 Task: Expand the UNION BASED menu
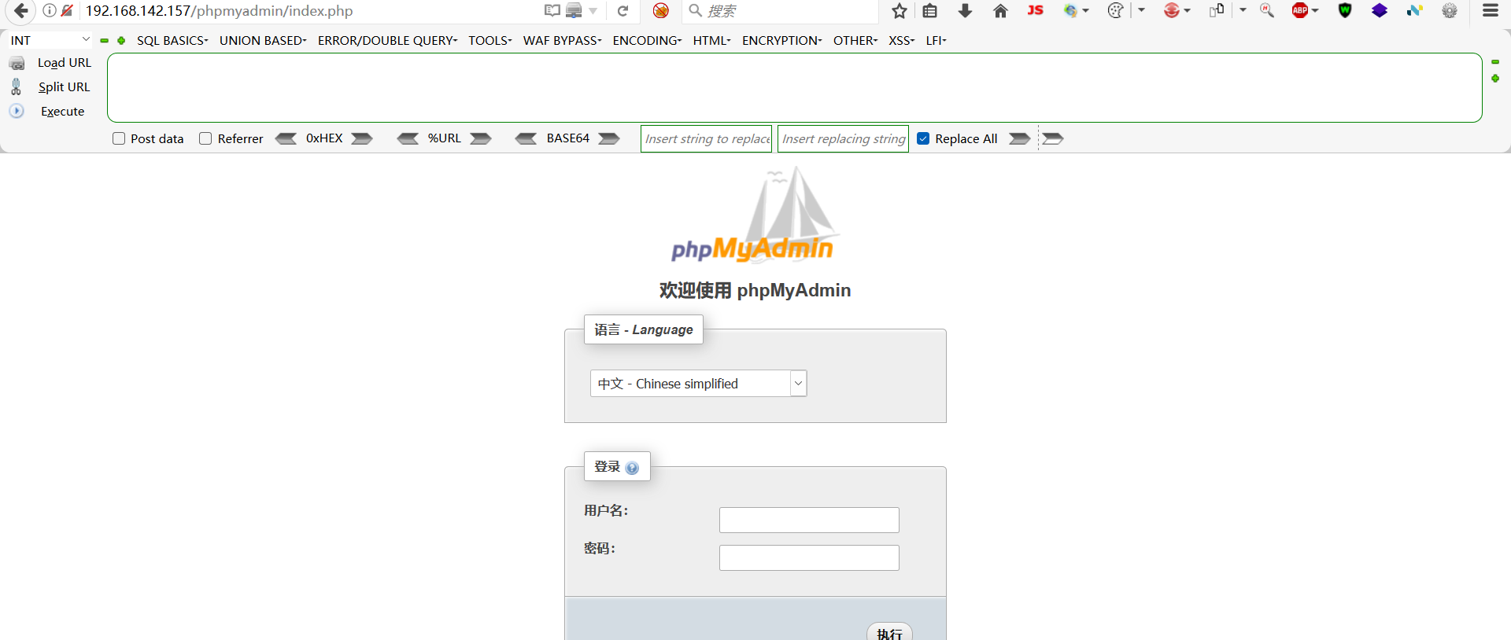[x=263, y=40]
